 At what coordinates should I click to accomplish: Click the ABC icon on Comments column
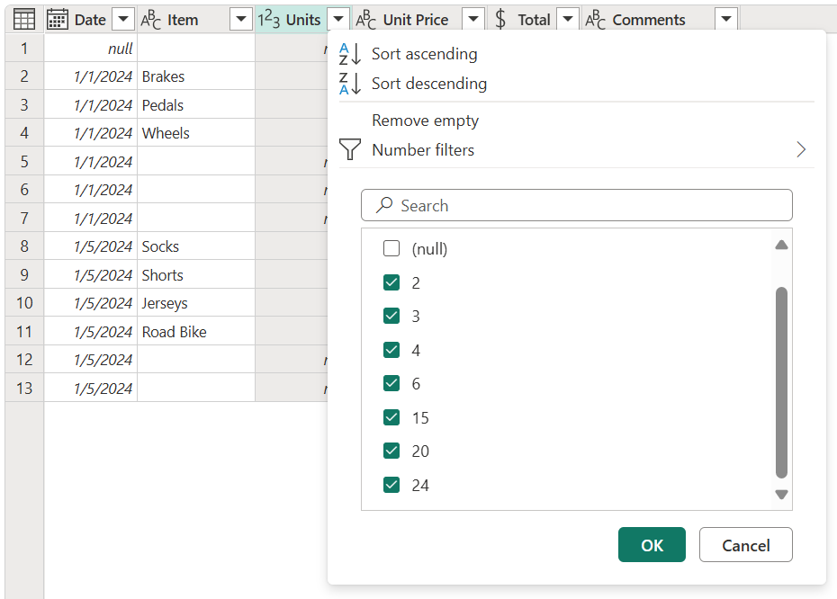(596, 18)
